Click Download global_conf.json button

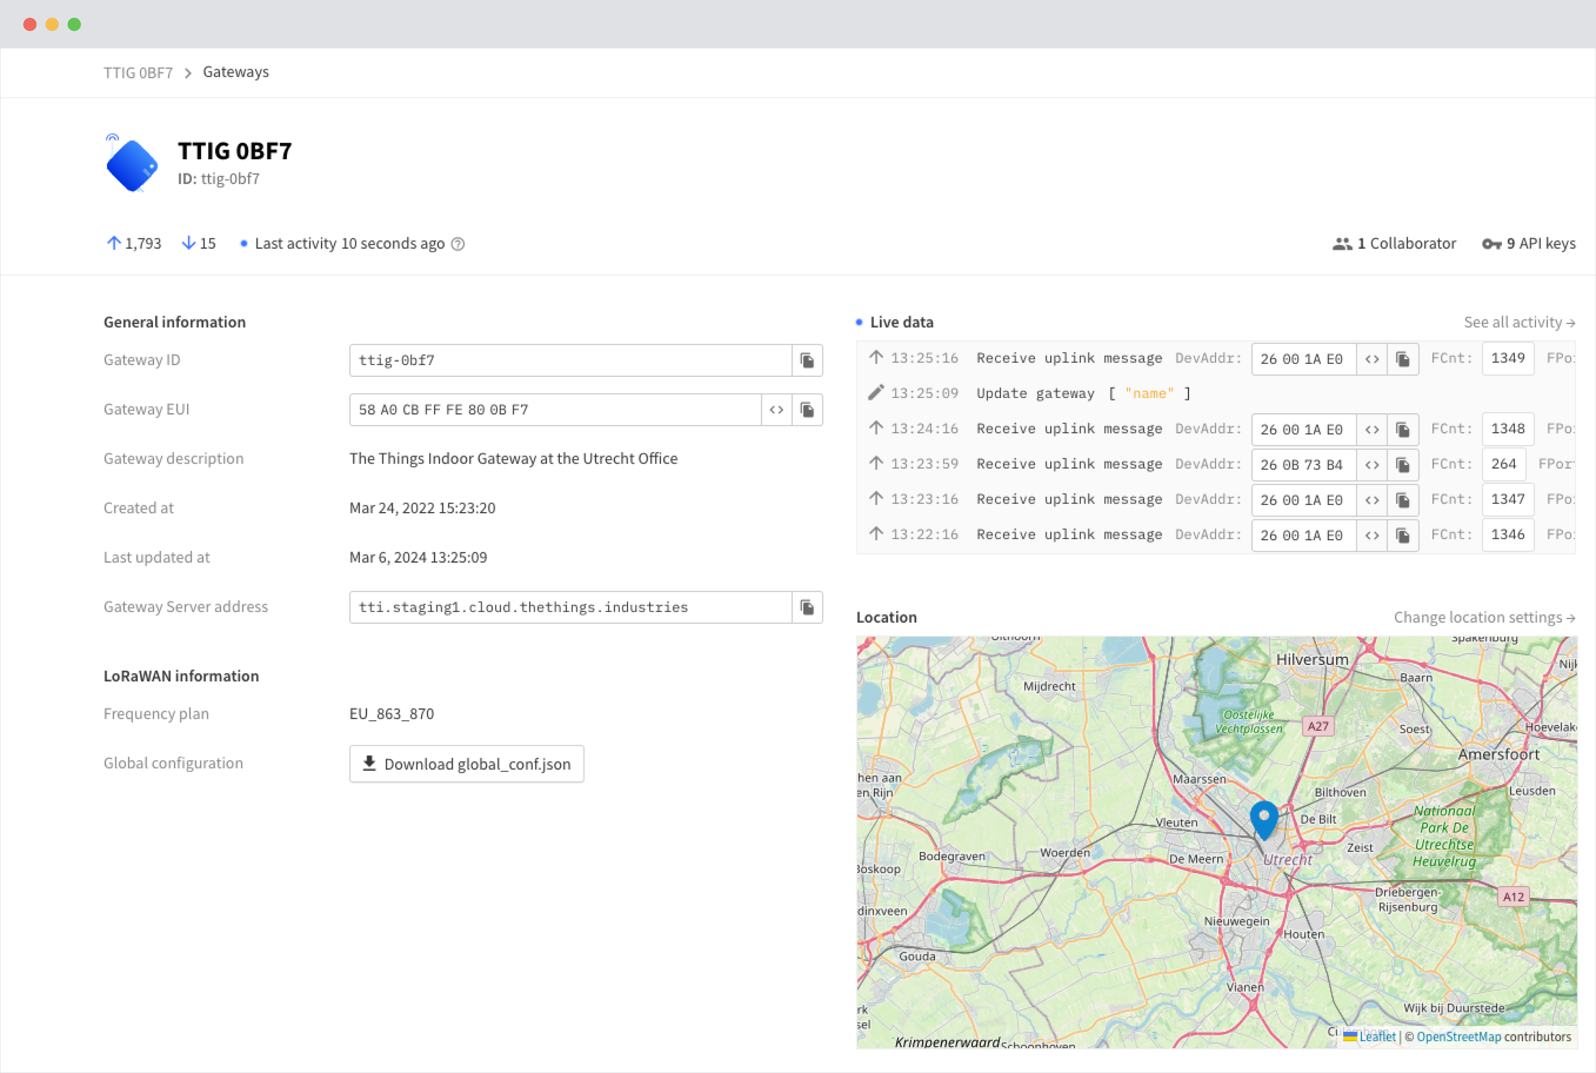pyautogui.click(x=466, y=763)
